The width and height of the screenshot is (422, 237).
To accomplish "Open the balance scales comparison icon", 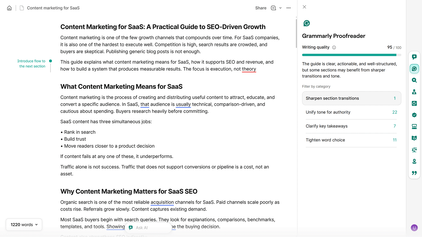I will coord(414,150).
